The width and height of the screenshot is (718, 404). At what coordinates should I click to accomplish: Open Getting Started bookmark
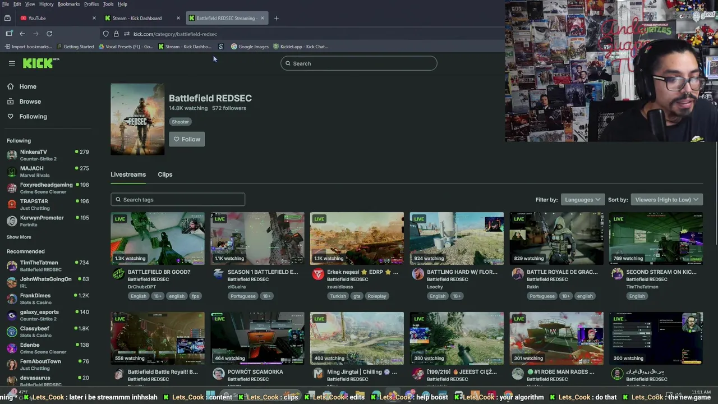pos(75,47)
